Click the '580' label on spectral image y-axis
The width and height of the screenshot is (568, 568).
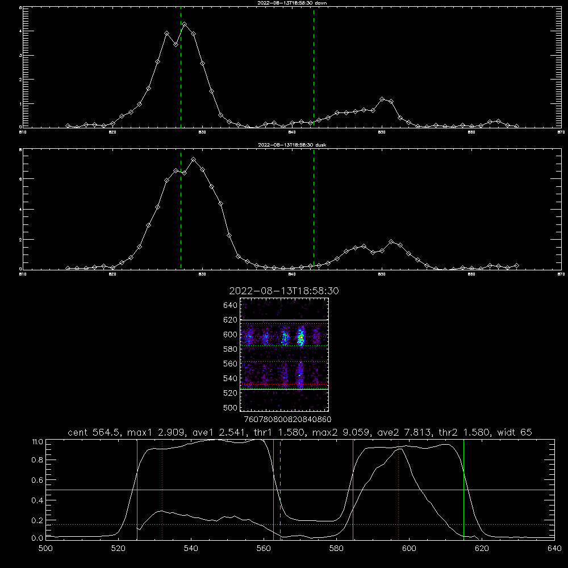231,349
